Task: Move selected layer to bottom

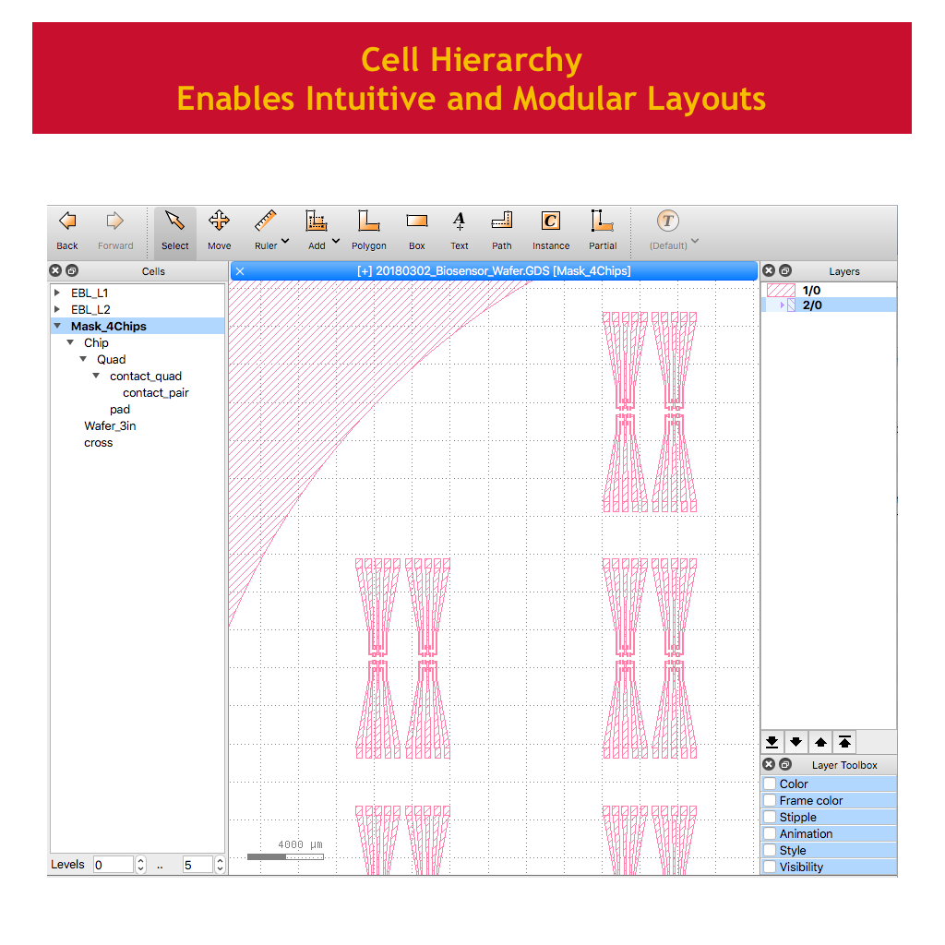Action: [772, 742]
